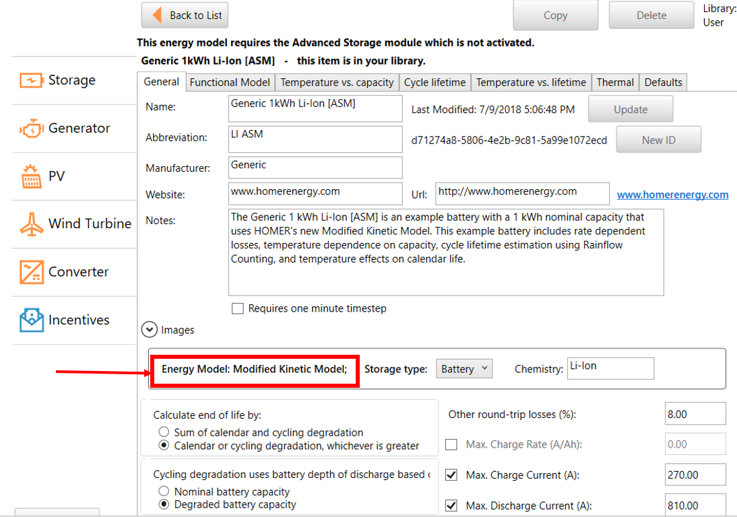Screen dimensions: 737x517
Task: Open the PV solar panel icon
Action: [x=31, y=177]
